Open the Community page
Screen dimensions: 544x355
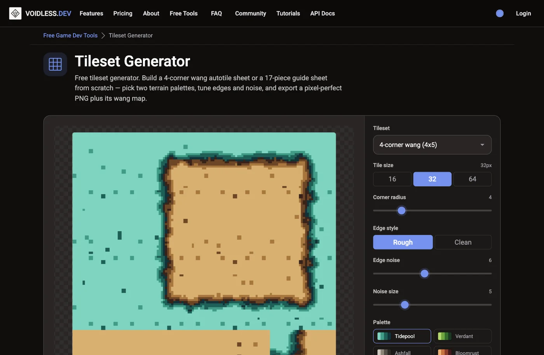pos(251,13)
